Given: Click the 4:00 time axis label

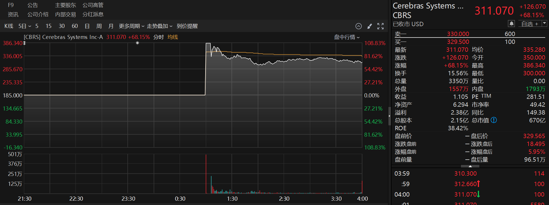Looking at the screenshot, I should coord(362,199).
